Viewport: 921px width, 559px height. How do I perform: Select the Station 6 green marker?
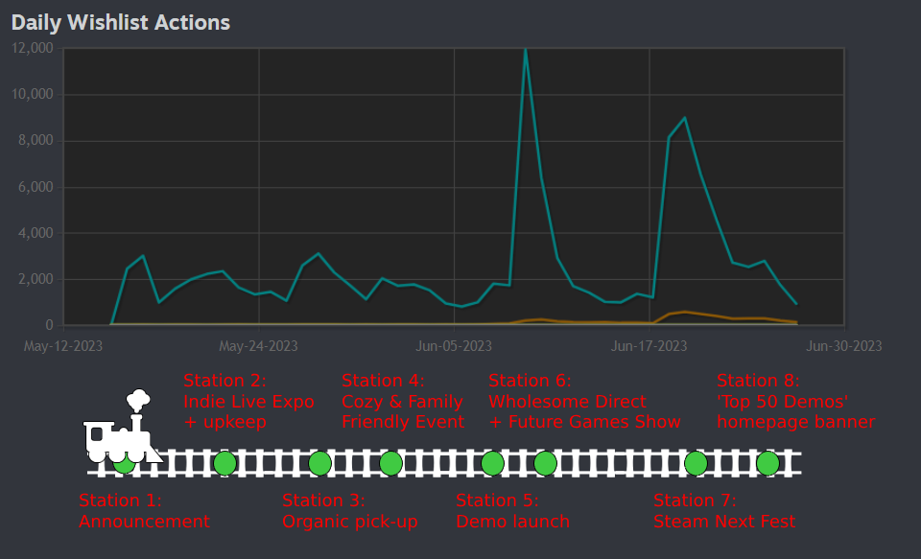(544, 462)
